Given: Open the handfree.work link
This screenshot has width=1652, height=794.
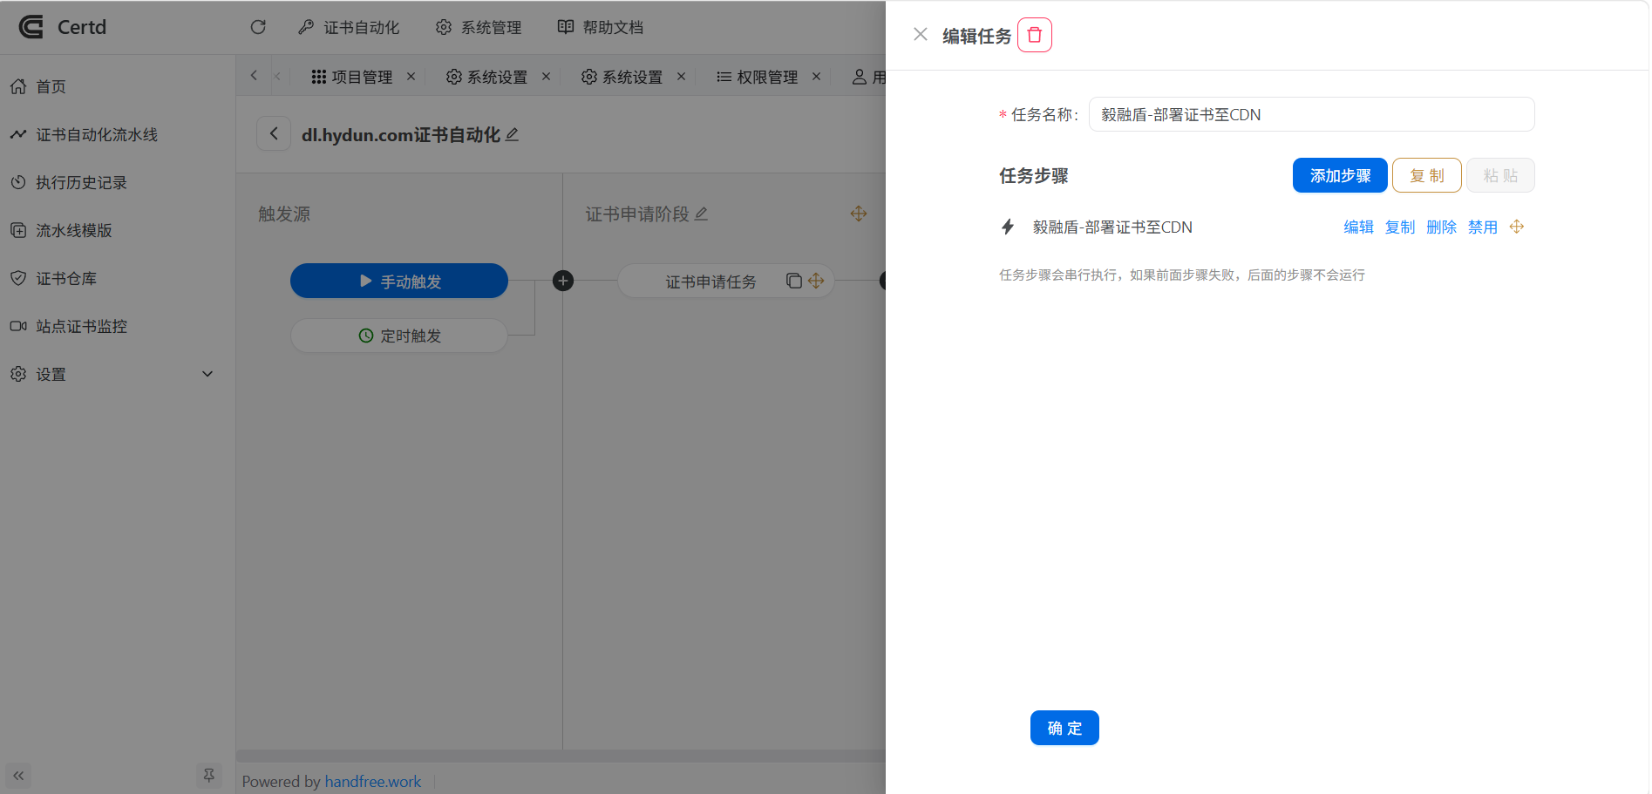Looking at the screenshot, I should [x=373, y=782].
